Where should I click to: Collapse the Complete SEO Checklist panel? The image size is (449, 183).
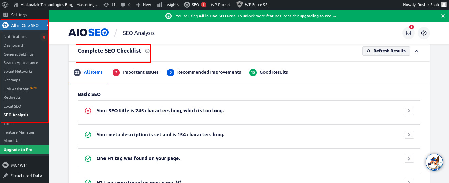tap(417, 51)
